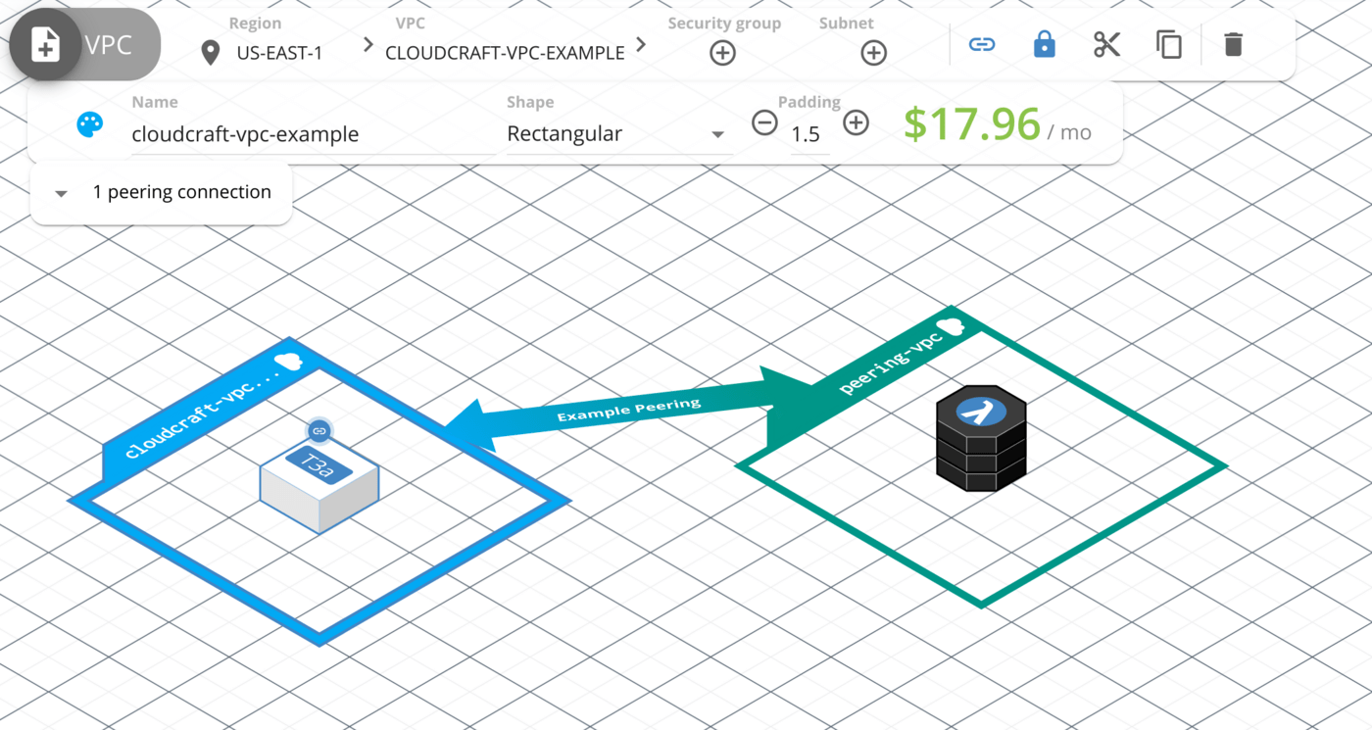This screenshot has height=730, width=1372.
Task: Click the link icon in the toolbar
Action: tap(981, 44)
